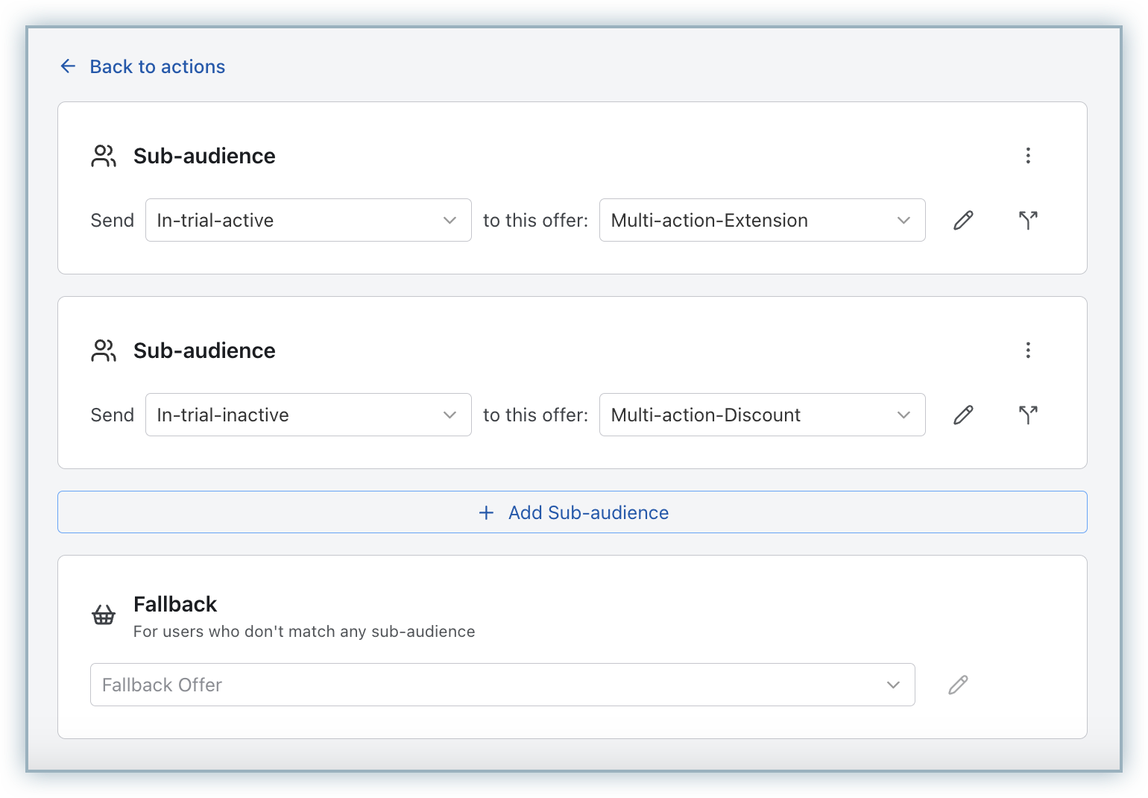This screenshot has width=1148, height=798.
Task: Open the Multi-action-Discount offer dropdown
Action: pyautogui.click(x=762, y=415)
